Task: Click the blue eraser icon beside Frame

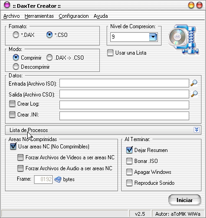Action: [x=58, y=179]
